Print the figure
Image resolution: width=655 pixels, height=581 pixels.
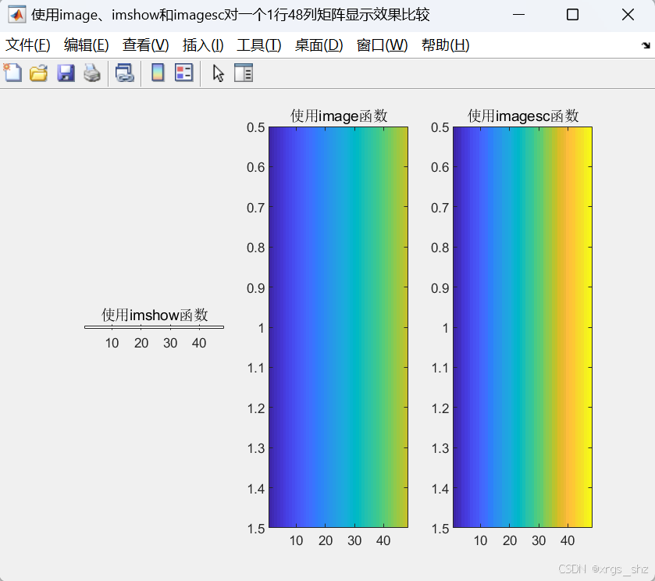pyautogui.click(x=92, y=73)
